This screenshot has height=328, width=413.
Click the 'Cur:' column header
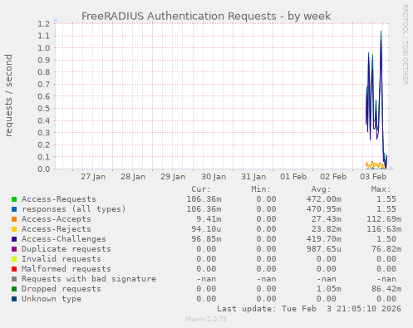[201, 189]
